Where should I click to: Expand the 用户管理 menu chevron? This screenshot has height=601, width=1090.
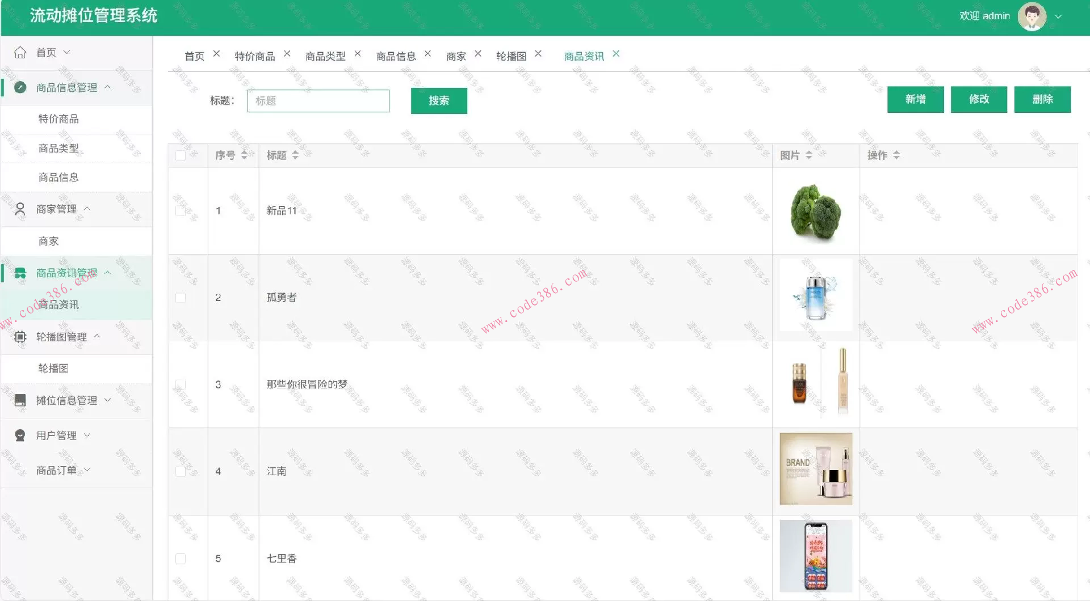point(86,435)
